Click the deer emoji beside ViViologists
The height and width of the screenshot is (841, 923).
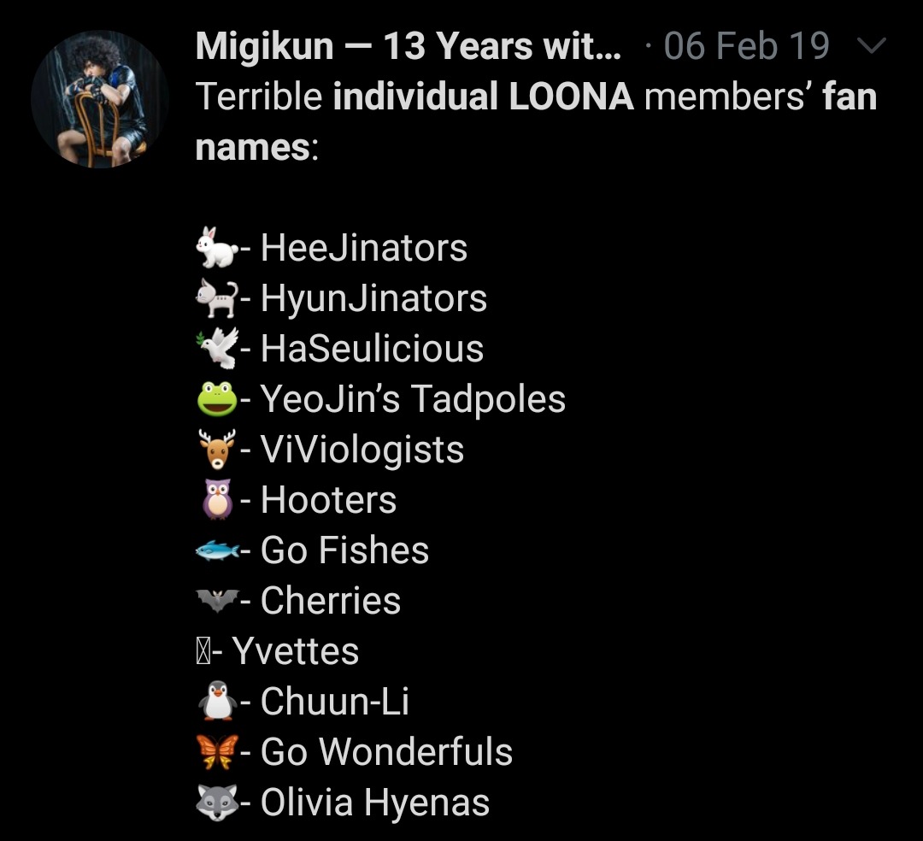coord(216,450)
